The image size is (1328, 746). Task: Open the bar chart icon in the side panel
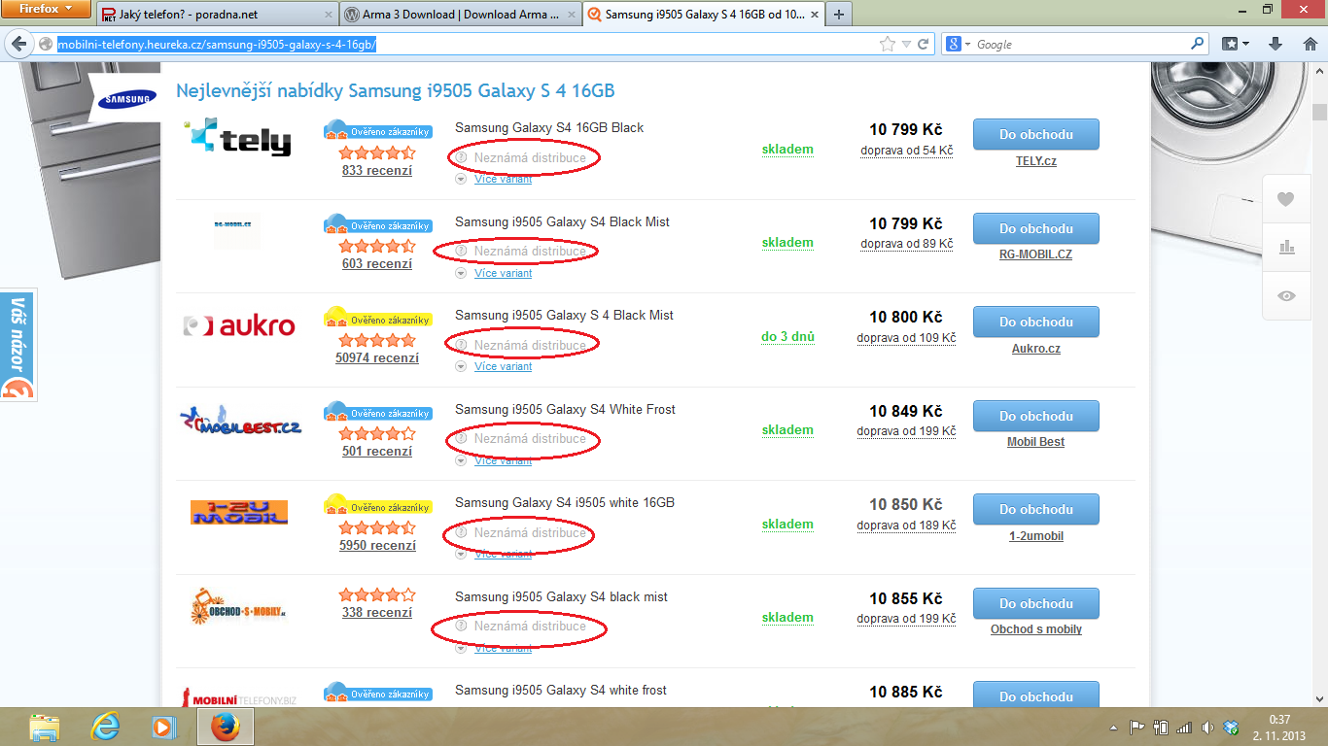click(x=1287, y=247)
